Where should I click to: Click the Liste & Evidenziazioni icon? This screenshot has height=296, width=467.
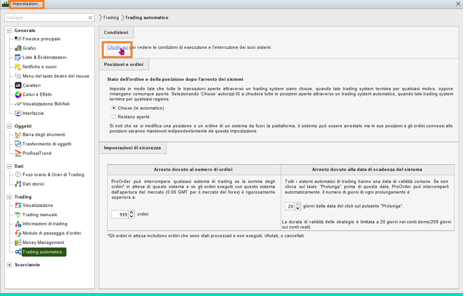(18, 57)
